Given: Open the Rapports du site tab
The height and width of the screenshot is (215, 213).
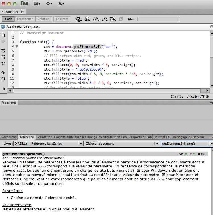Looking at the screenshot, I should click(140, 137).
